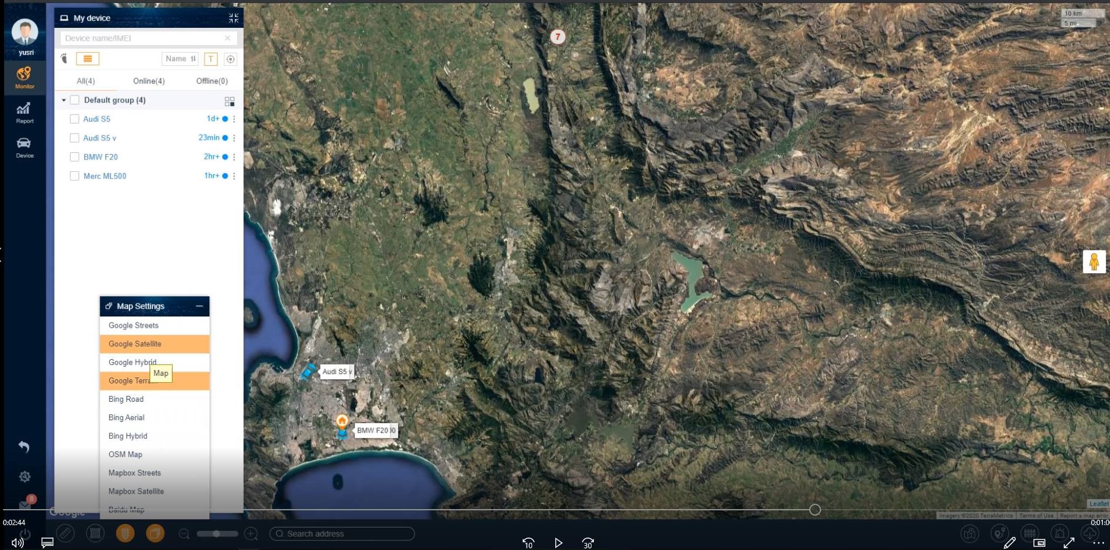The width and height of the screenshot is (1110, 550).
Task: Select the orange list view icon
Action: pyautogui.click(x=87, y=59)
